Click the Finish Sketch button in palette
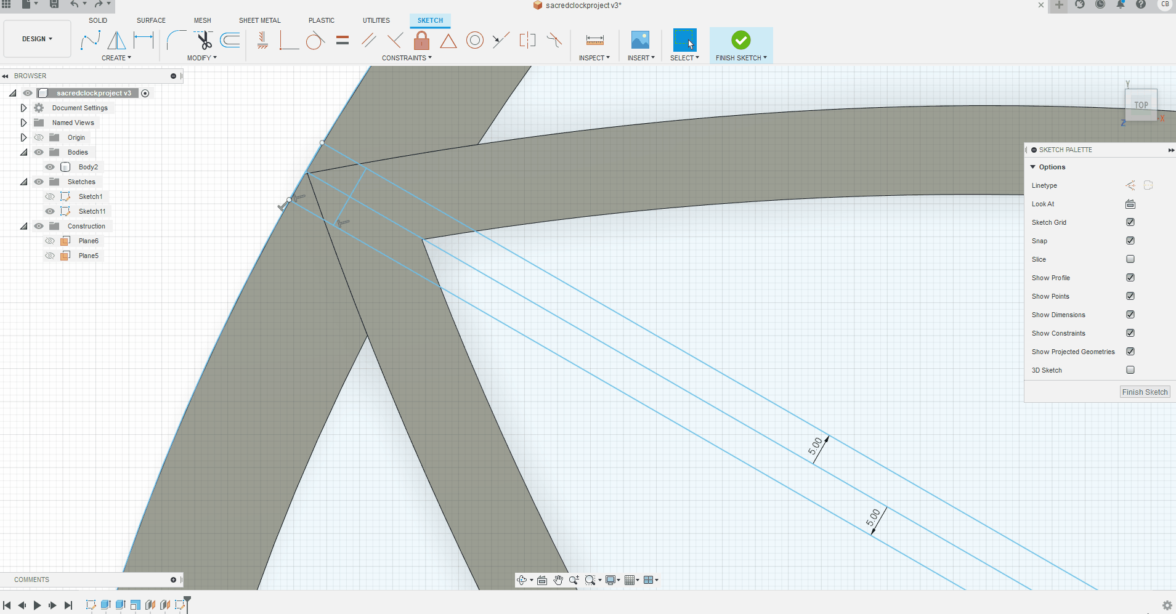Screen dimensions: 1176x614 coord(1145,392)
